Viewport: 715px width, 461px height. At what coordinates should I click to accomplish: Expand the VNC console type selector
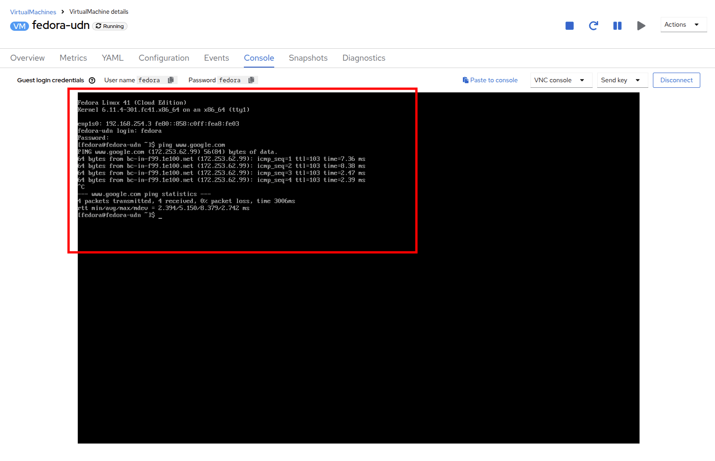[560, 80]
